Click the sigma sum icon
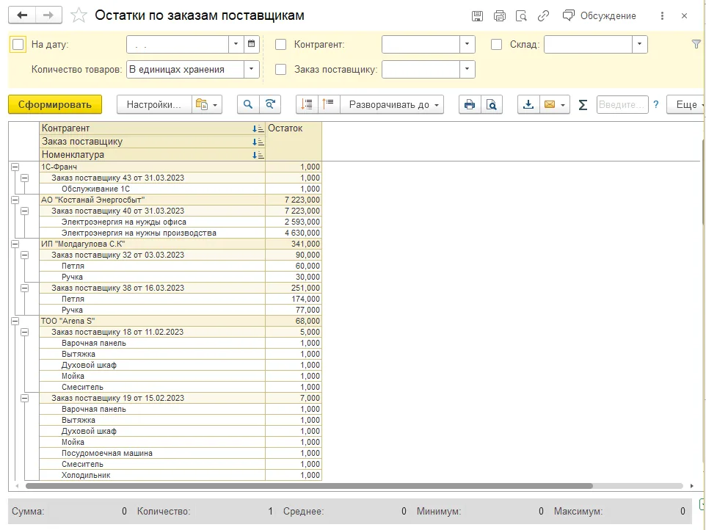This screenshot has width=706, height=530. (x=583, y=105)
